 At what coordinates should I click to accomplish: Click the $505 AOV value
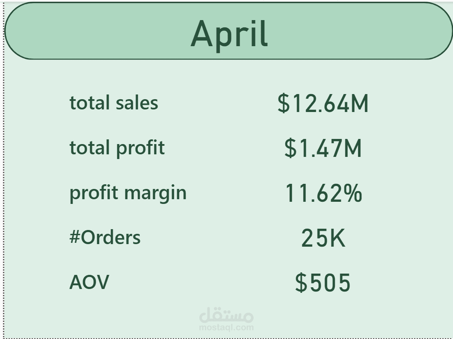click(323, 283)
